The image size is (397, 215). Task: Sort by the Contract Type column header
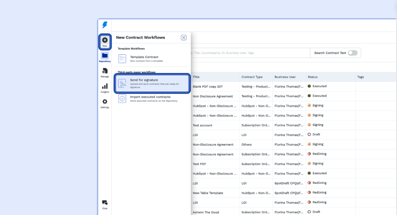point(252,77)
